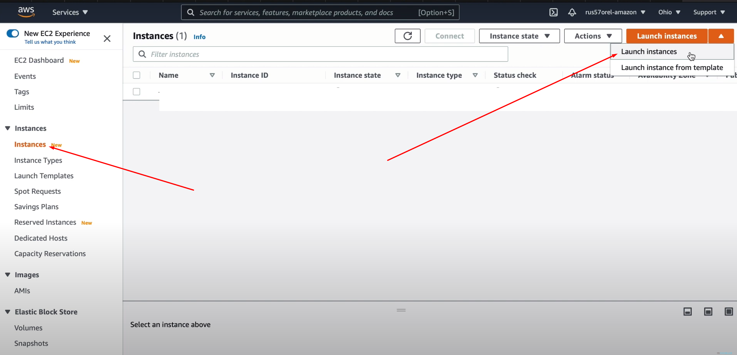This screenshot has width=737, height=355.
Task: Choose Launch instances from the dropdown menu
Action: pyautogui.click(x=672, y=51)
